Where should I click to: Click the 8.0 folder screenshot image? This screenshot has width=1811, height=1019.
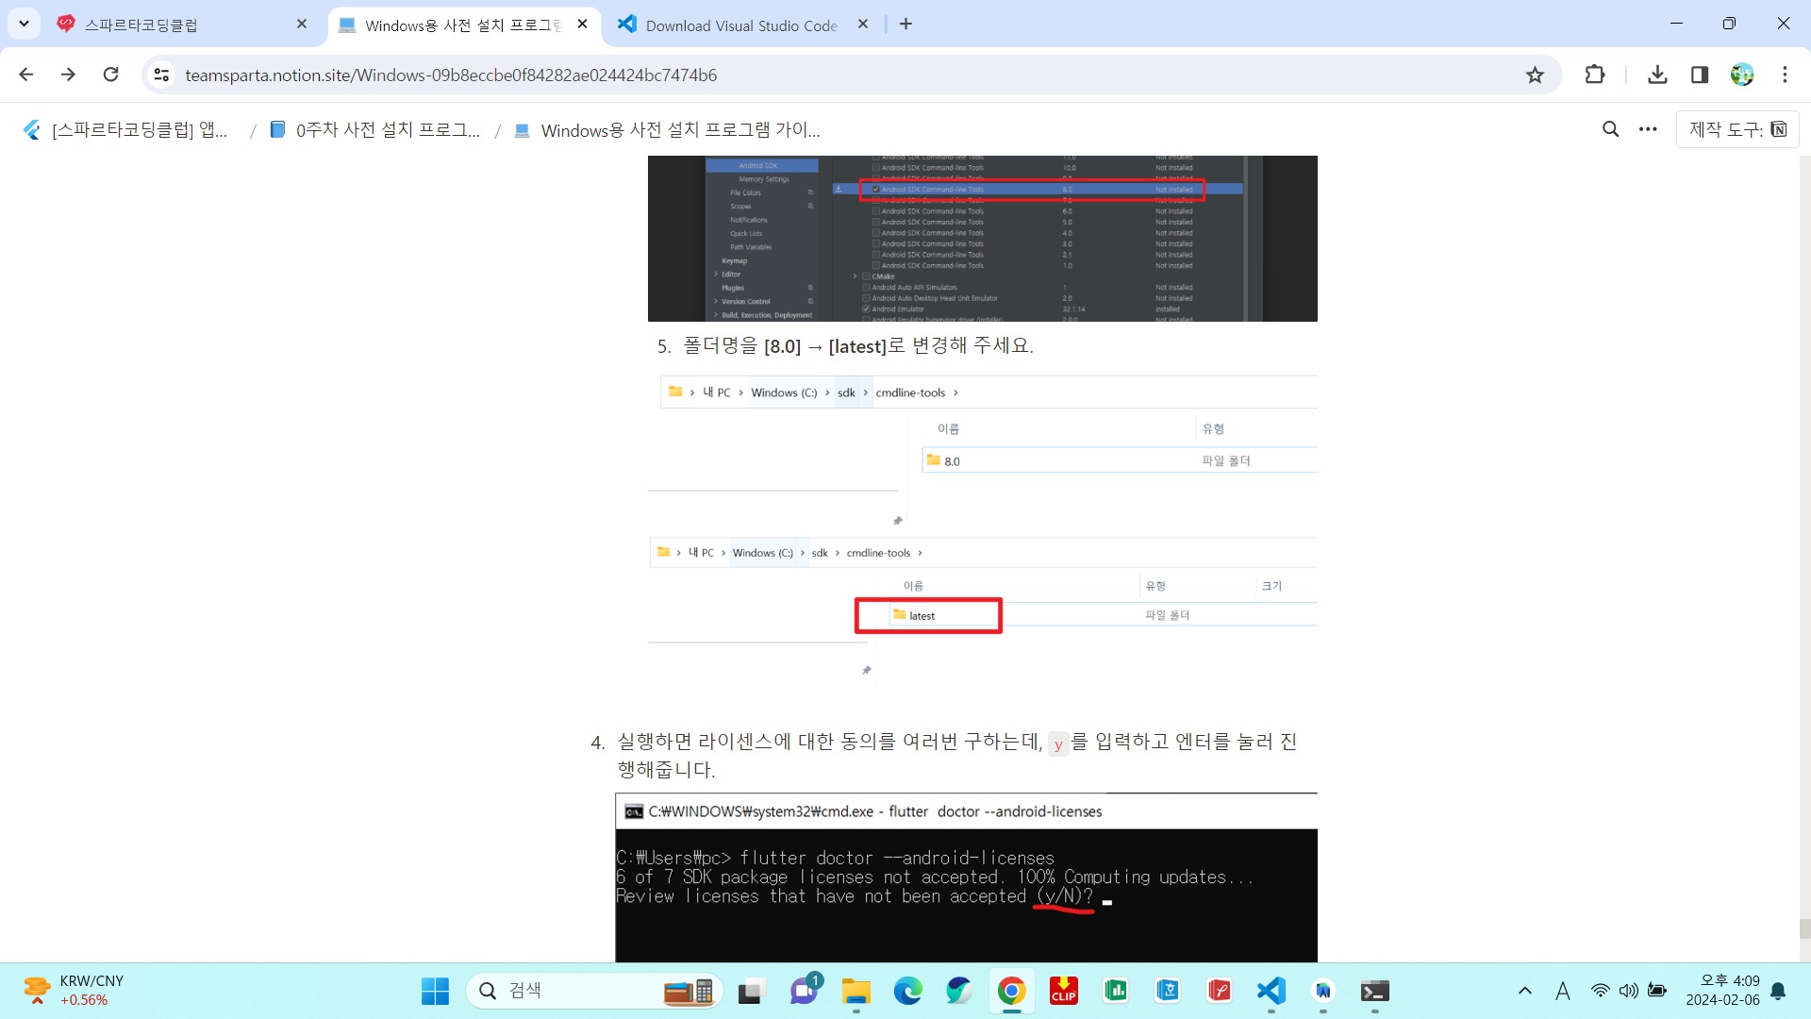click(x=982, y=449)
